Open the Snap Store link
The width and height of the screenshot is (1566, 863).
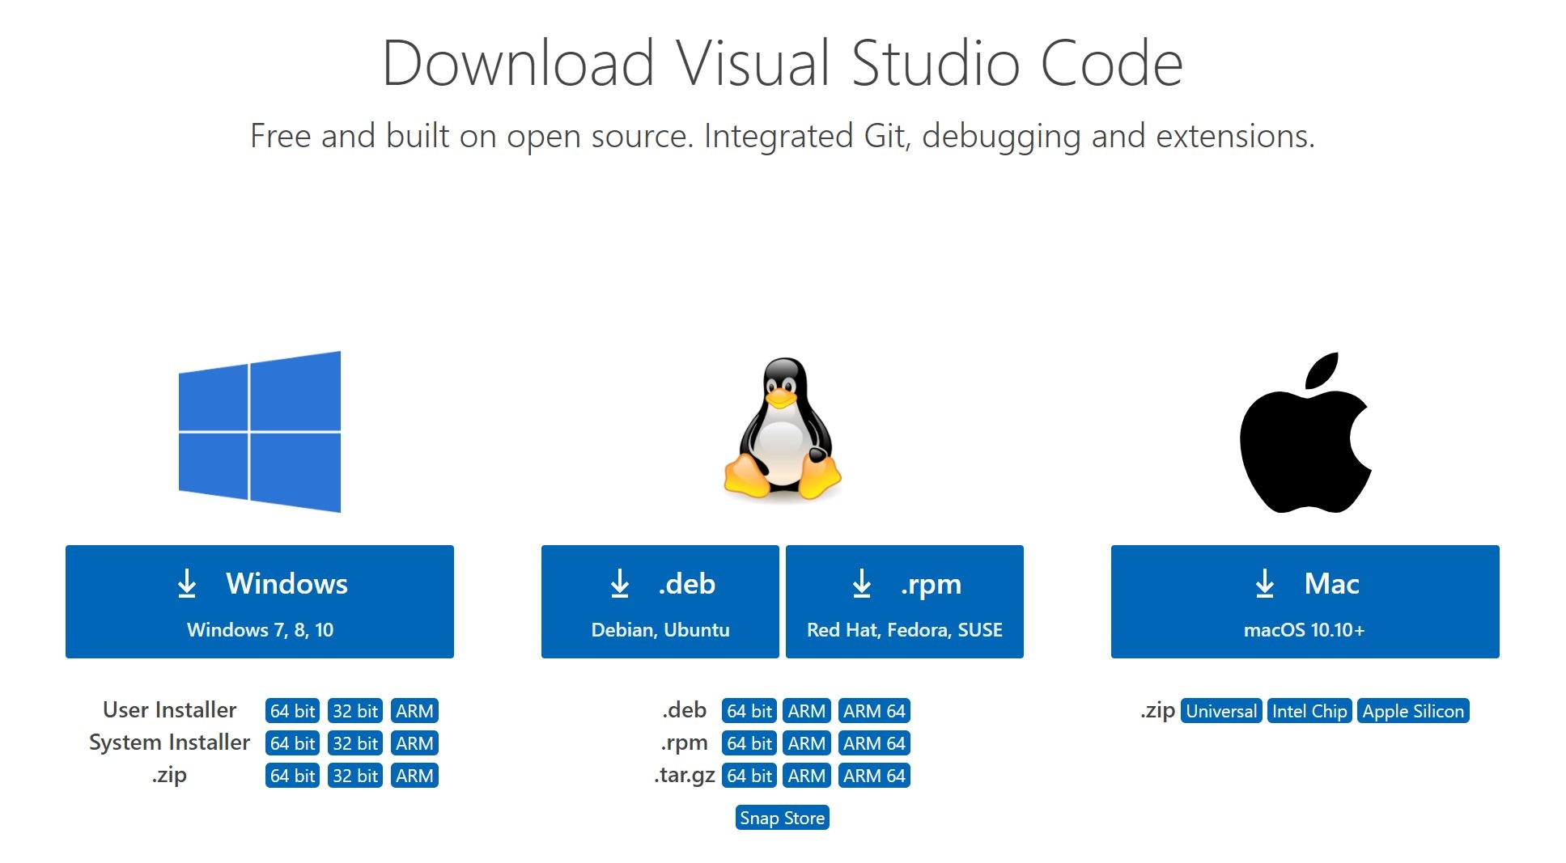[783, 818]
